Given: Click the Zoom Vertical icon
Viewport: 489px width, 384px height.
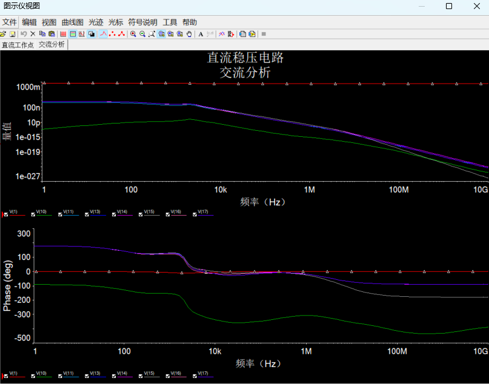Looking at the screenshot, I should [x=171, y=34].
